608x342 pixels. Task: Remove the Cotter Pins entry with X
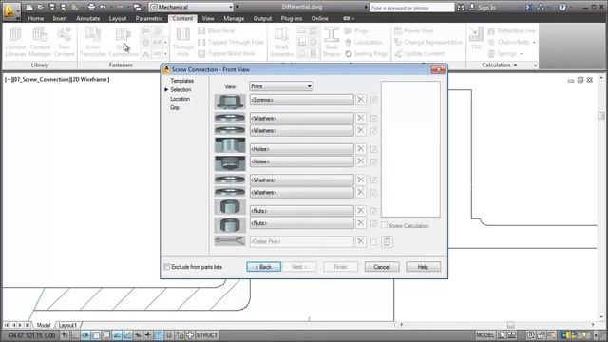tap(361, 241)
